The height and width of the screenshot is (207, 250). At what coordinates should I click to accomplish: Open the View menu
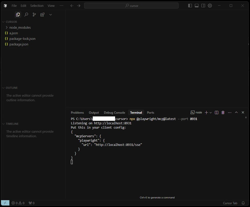pyautogui.click(x=51, y=6)
